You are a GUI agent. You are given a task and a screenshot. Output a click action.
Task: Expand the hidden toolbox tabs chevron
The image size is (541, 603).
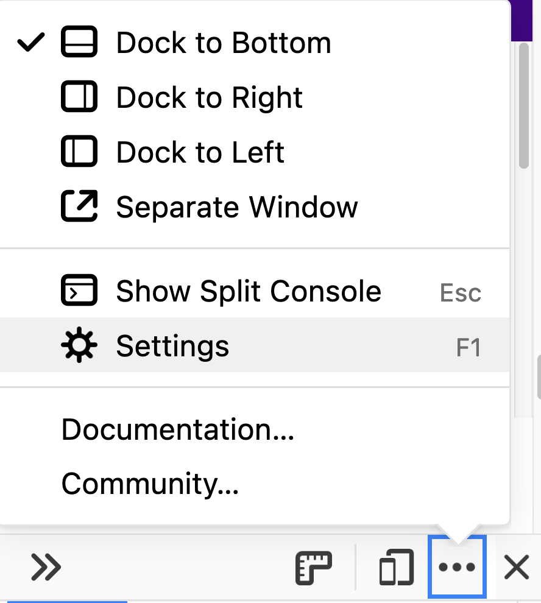click(x=46, y=567)
